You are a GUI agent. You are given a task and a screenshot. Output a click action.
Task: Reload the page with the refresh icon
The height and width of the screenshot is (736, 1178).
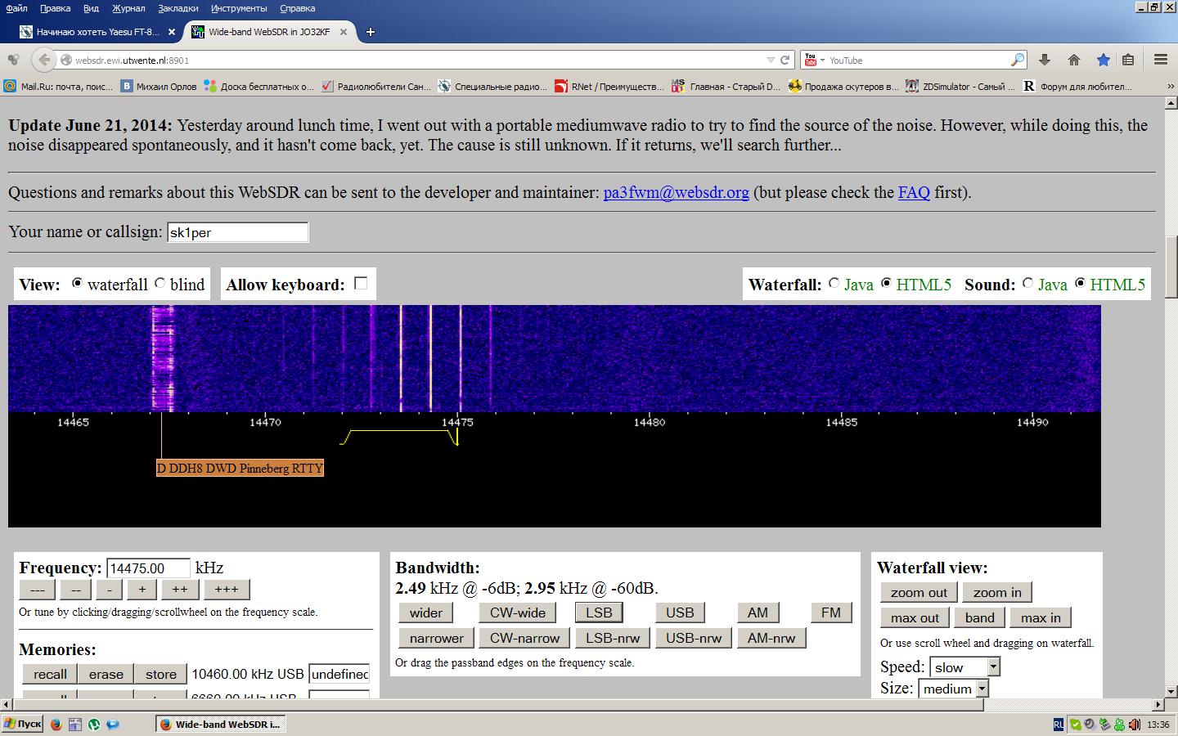785,60
